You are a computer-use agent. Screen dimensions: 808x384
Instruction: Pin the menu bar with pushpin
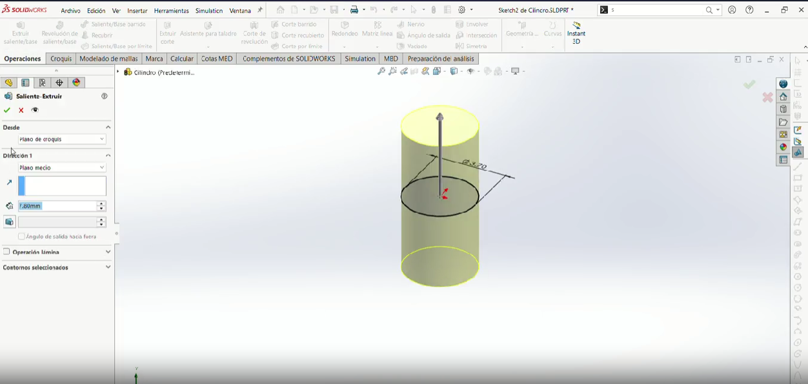click(x=260, y=10)
